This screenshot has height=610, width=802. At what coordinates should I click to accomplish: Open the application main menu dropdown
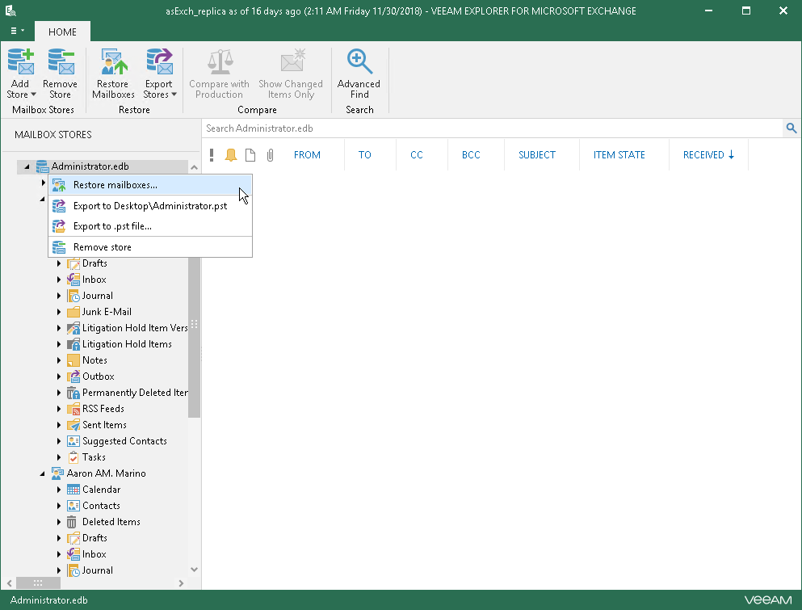click(17, 31)
